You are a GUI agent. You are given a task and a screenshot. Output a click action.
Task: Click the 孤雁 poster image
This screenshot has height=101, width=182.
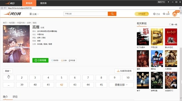(16, 44)
